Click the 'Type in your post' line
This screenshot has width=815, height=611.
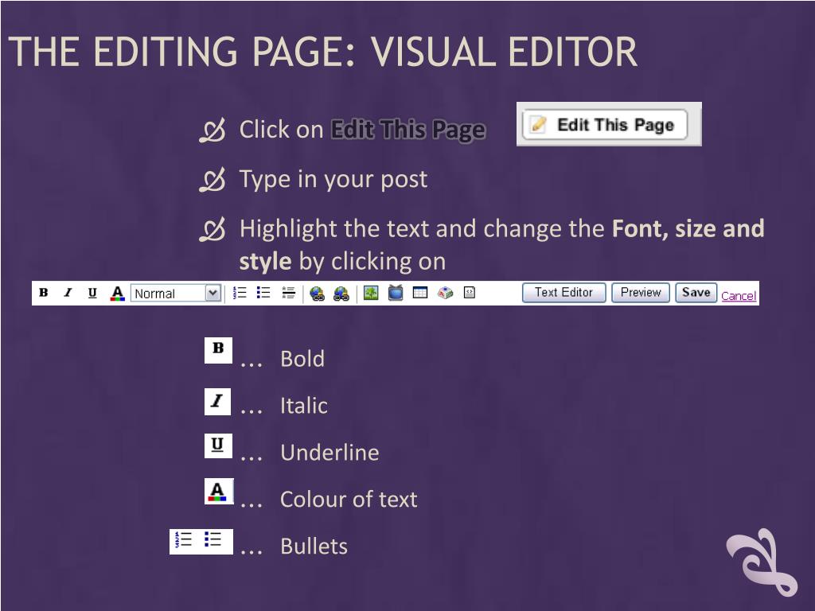pos(333,180)
